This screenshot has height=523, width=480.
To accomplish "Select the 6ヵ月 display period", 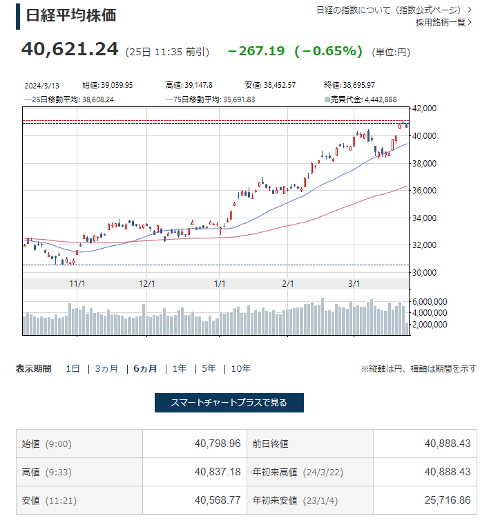I will click(145, 368).
